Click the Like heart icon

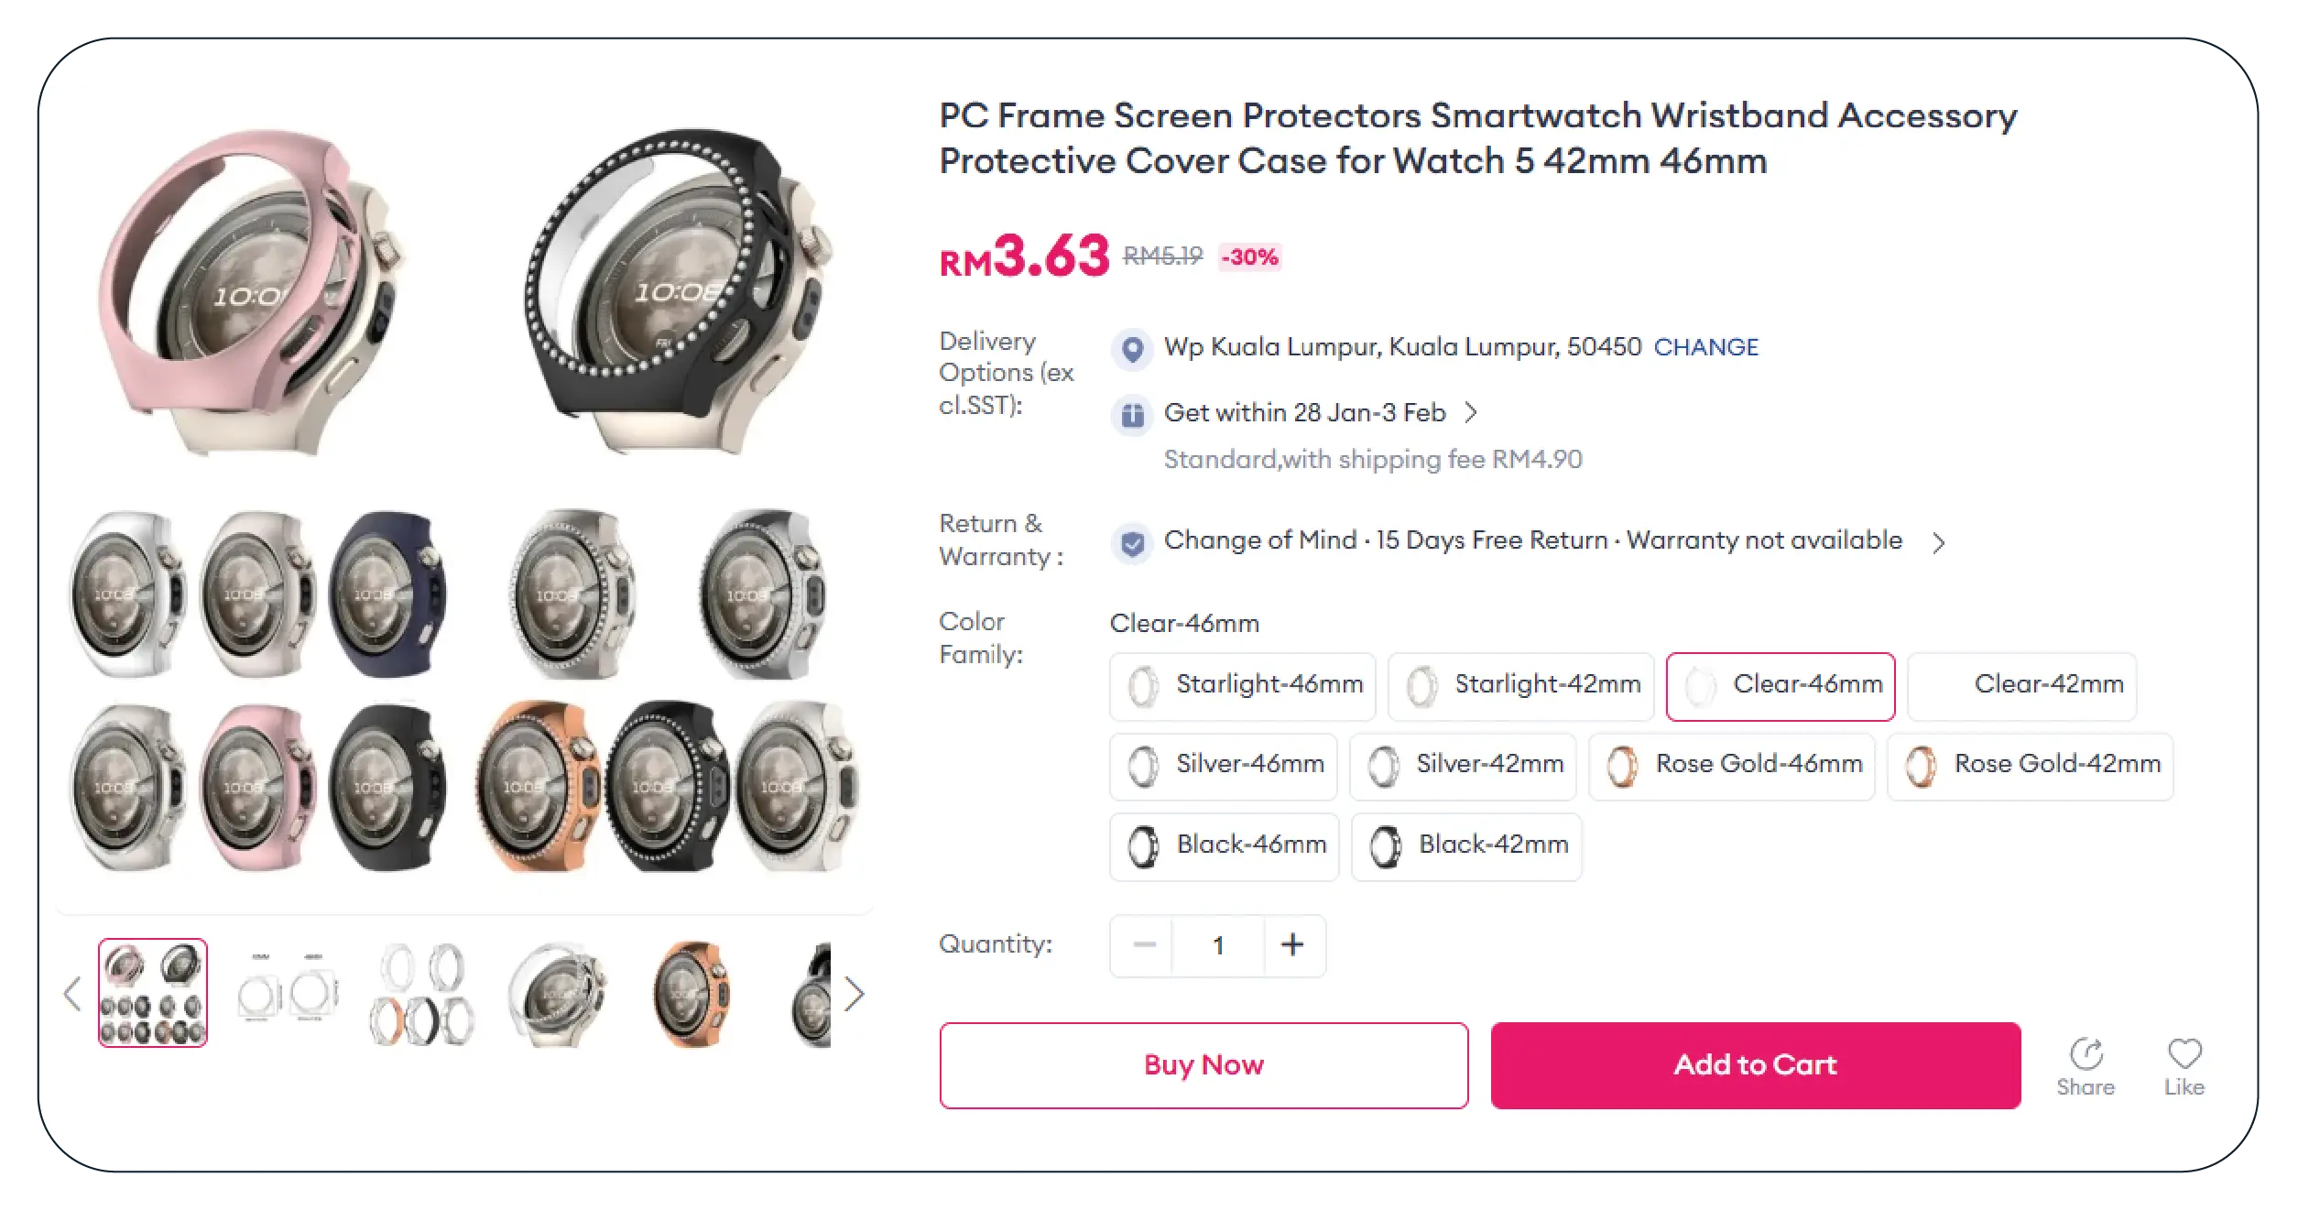pos(2184,1054)
